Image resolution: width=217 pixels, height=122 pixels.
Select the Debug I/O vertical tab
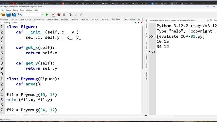point(146,57)
